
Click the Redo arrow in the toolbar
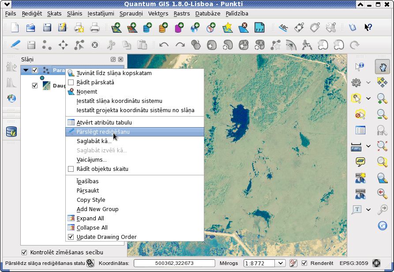[x=180, y=45]
